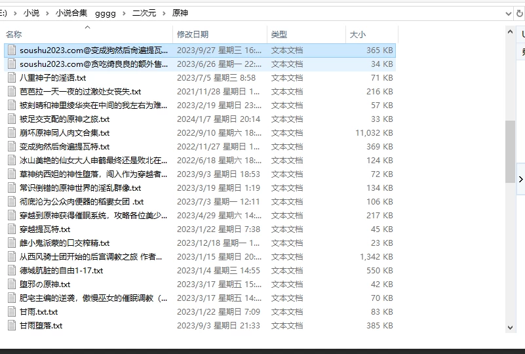The image size is (525, 354).
Task: Click the 文本文档 type cell in the 45 KB row
Action: click(x=287, y=229)
